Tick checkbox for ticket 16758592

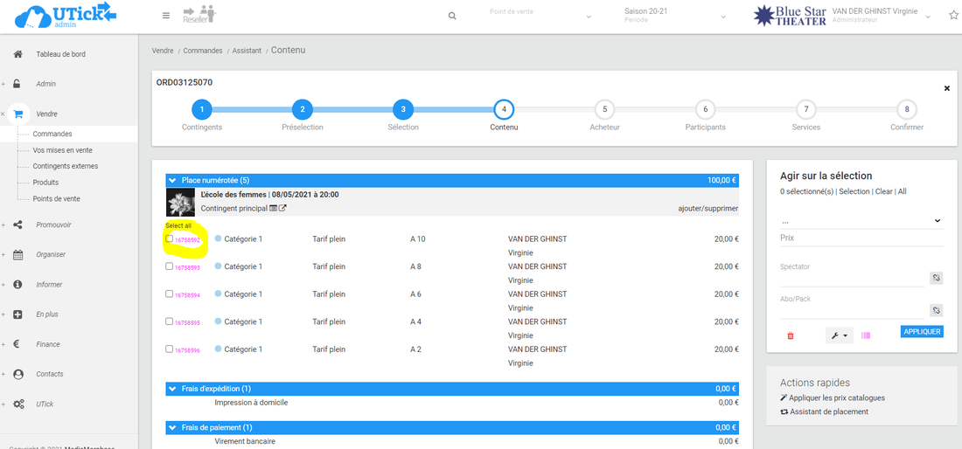pos(170,238)
